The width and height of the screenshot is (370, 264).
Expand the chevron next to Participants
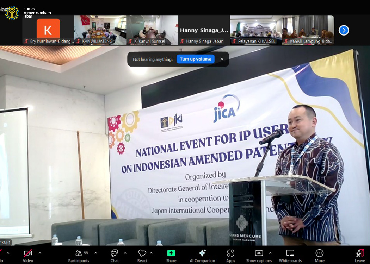point(96,253)
